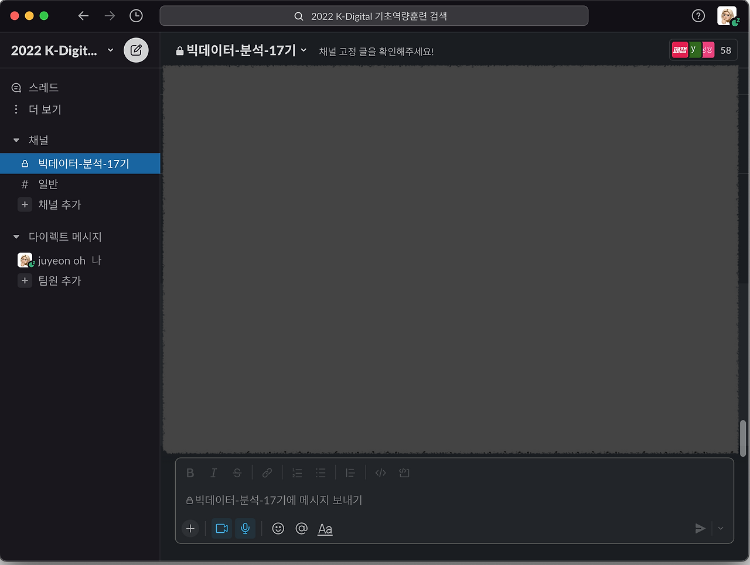Collapse the 채널 section
Viewport: 750px width, 565px height.
[x=15, y=140]
